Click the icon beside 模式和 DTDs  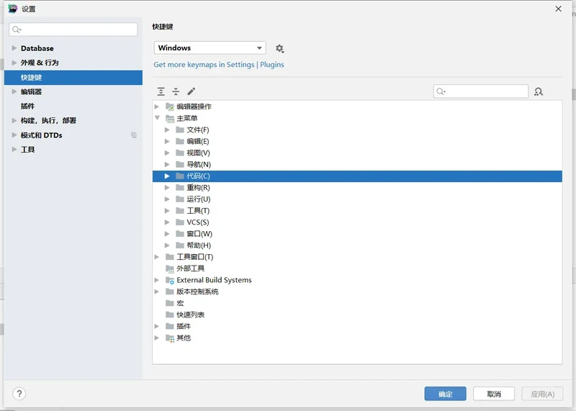[133, 135]
